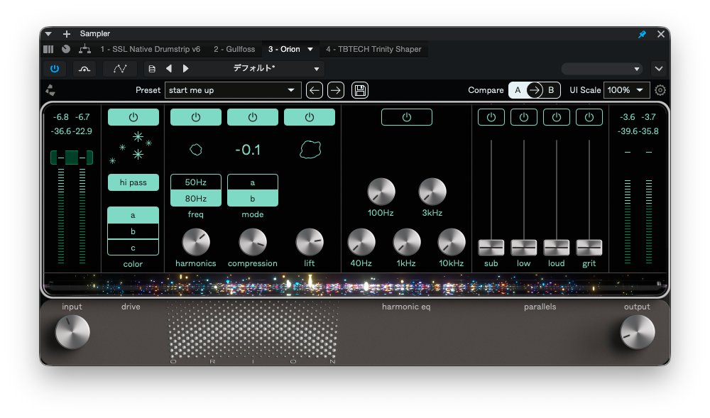The image size is (710, 418).
Task: Click the logo icon beside Preset
Action: (x=50, y=90)
